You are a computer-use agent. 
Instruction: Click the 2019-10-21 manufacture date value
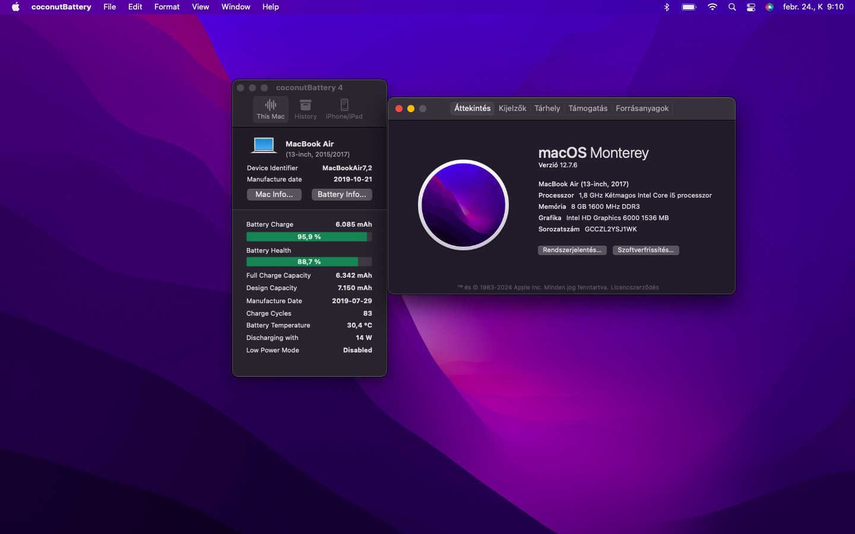pyautogui.click(x=353, y=179)
